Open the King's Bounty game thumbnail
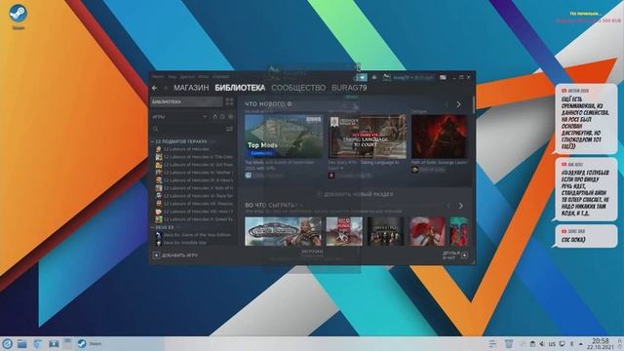This screenshot has width=624, height=351. tap(283, 231)
